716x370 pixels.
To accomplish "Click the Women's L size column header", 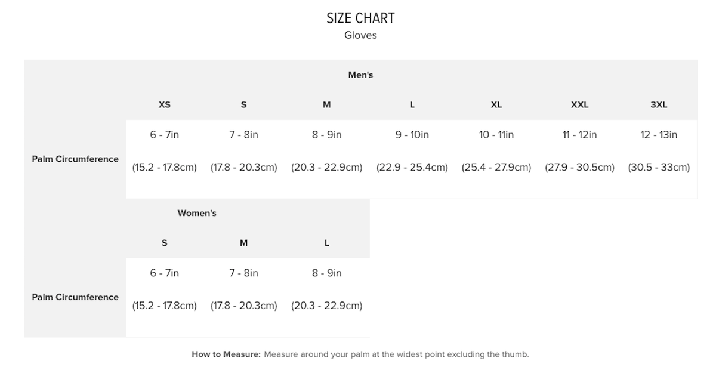I will point(327,243).
